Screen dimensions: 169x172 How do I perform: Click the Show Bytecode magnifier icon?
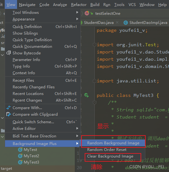(9, 53)
